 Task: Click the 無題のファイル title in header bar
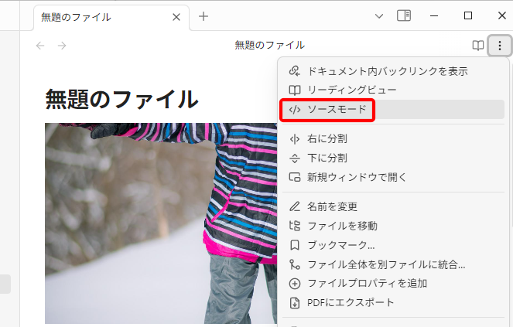pyautogui.click(x=269, y=45)
